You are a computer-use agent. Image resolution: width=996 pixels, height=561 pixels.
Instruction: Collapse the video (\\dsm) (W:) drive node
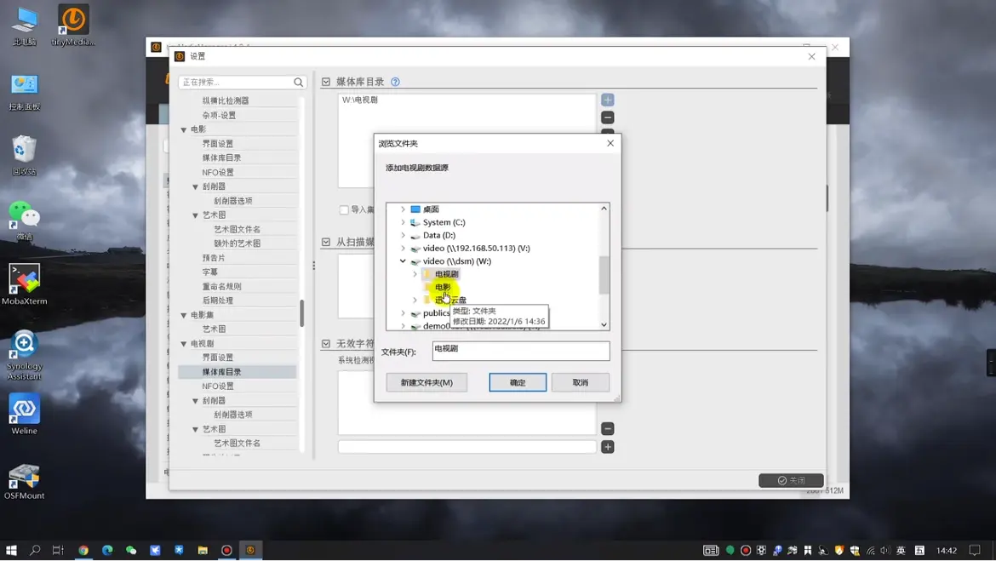click(403, 261)
